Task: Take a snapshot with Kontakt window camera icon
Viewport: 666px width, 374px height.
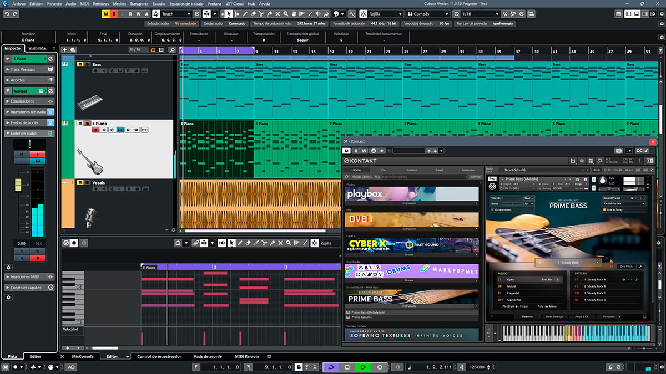Action: click(620, 150)
